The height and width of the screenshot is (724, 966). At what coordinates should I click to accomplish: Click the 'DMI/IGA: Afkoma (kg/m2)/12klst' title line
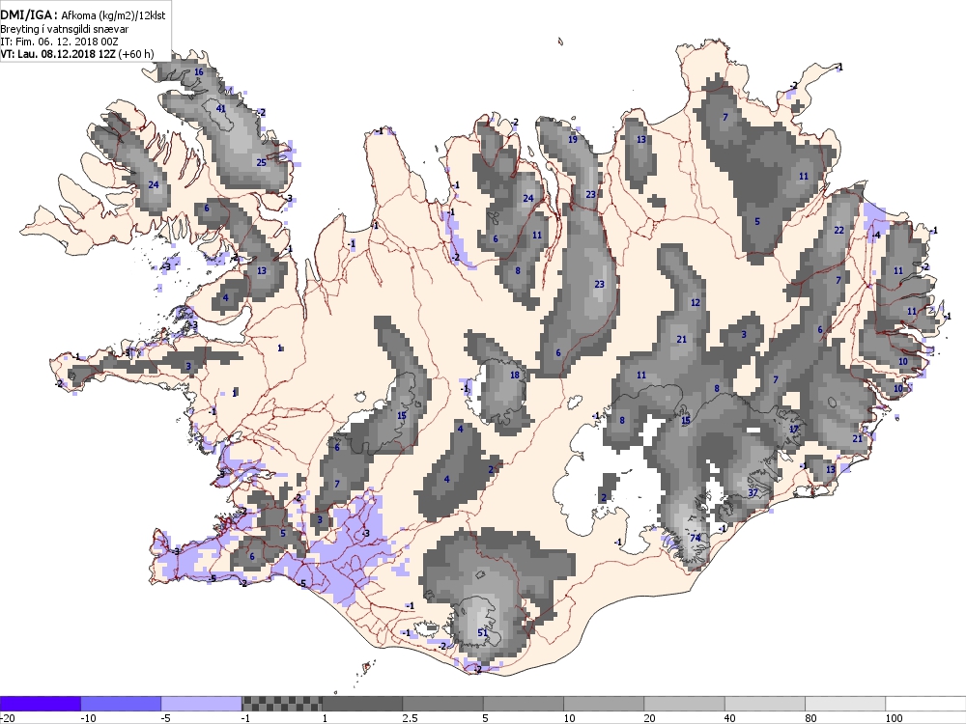(x=83, y=16)
